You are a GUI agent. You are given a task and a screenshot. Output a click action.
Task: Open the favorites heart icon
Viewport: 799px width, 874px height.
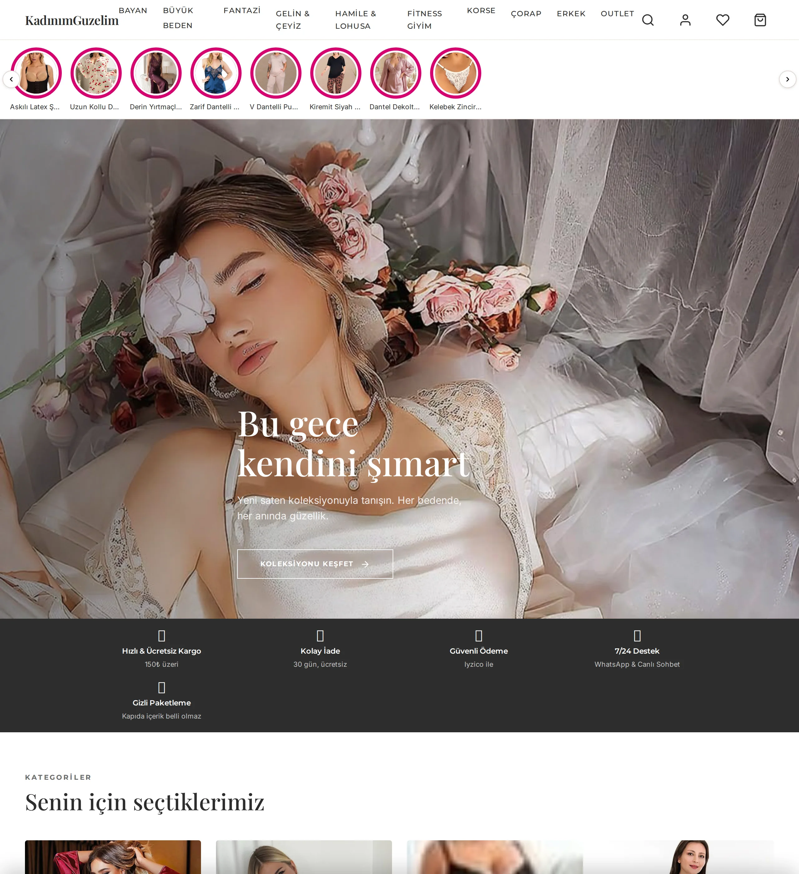(723, 20)
